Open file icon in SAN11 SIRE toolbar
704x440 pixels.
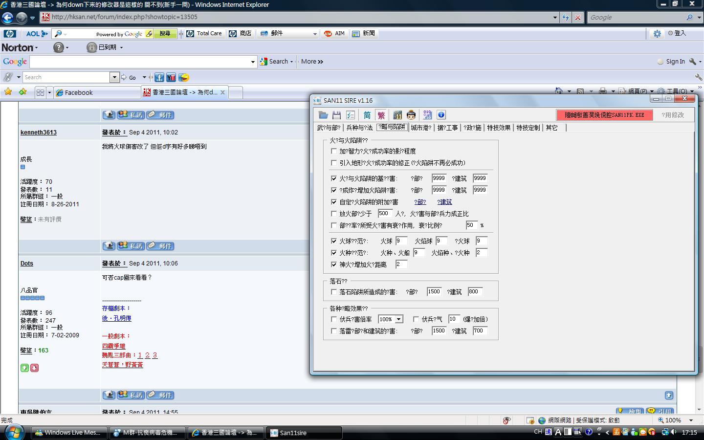pos(323,115)
